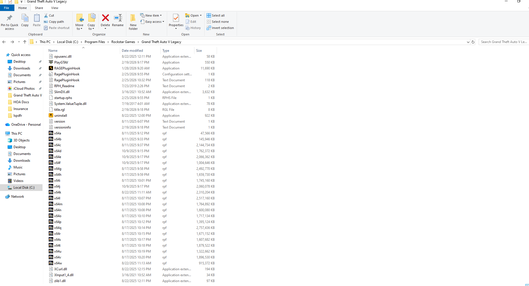The image size is (529, 286).
Task: Select the zlib1.dll file
Action: pos(57,281)
